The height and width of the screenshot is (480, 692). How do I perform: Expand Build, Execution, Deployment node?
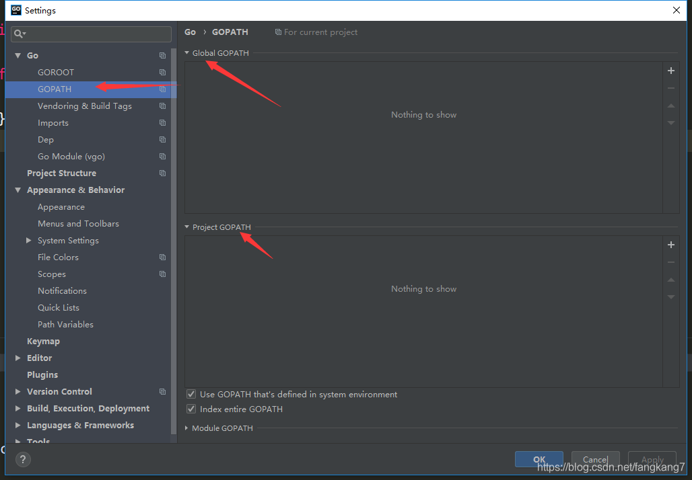[x=18, y=408]
